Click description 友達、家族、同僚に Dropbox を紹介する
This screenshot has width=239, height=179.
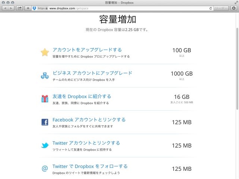coord(81,103)
